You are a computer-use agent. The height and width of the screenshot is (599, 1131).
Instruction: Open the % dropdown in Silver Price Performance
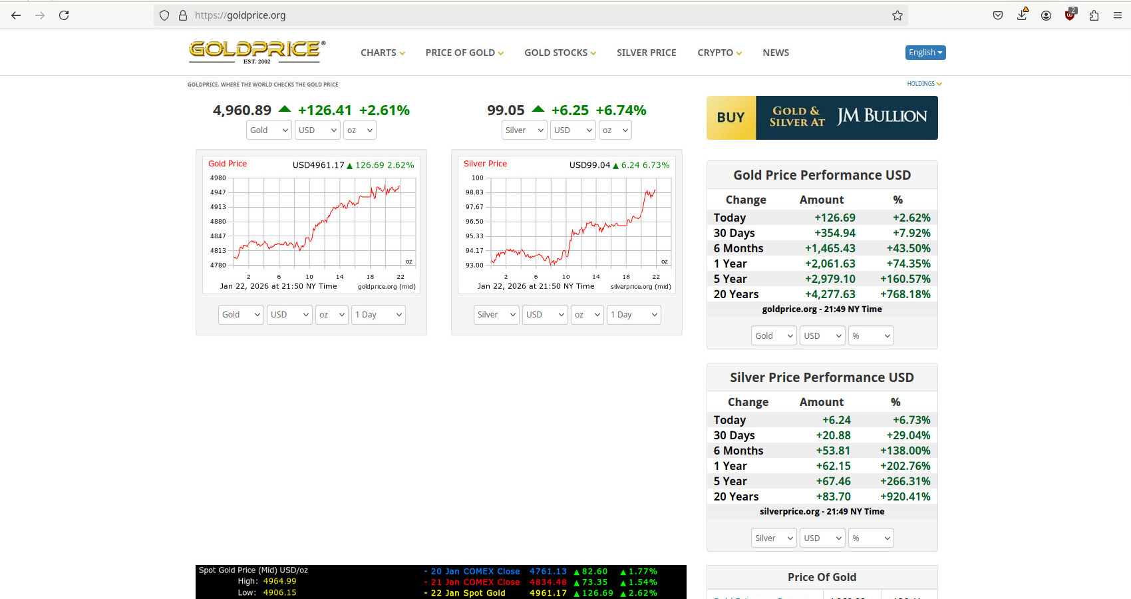871,538
